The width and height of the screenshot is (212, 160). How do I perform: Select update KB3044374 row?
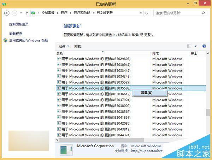131,135
